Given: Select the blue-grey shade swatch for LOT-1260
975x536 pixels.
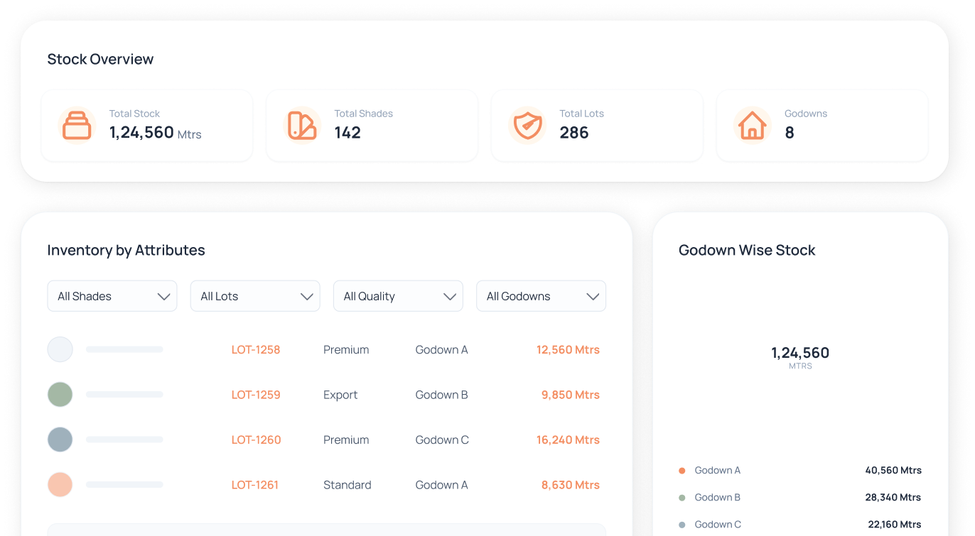Looking at the screenshot, I should pos(60,439).
